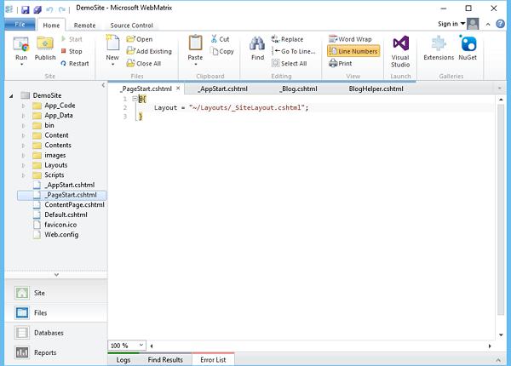Select ContentPage.cshtml in file tree
The image size is (511, 366).
point(75,205)
